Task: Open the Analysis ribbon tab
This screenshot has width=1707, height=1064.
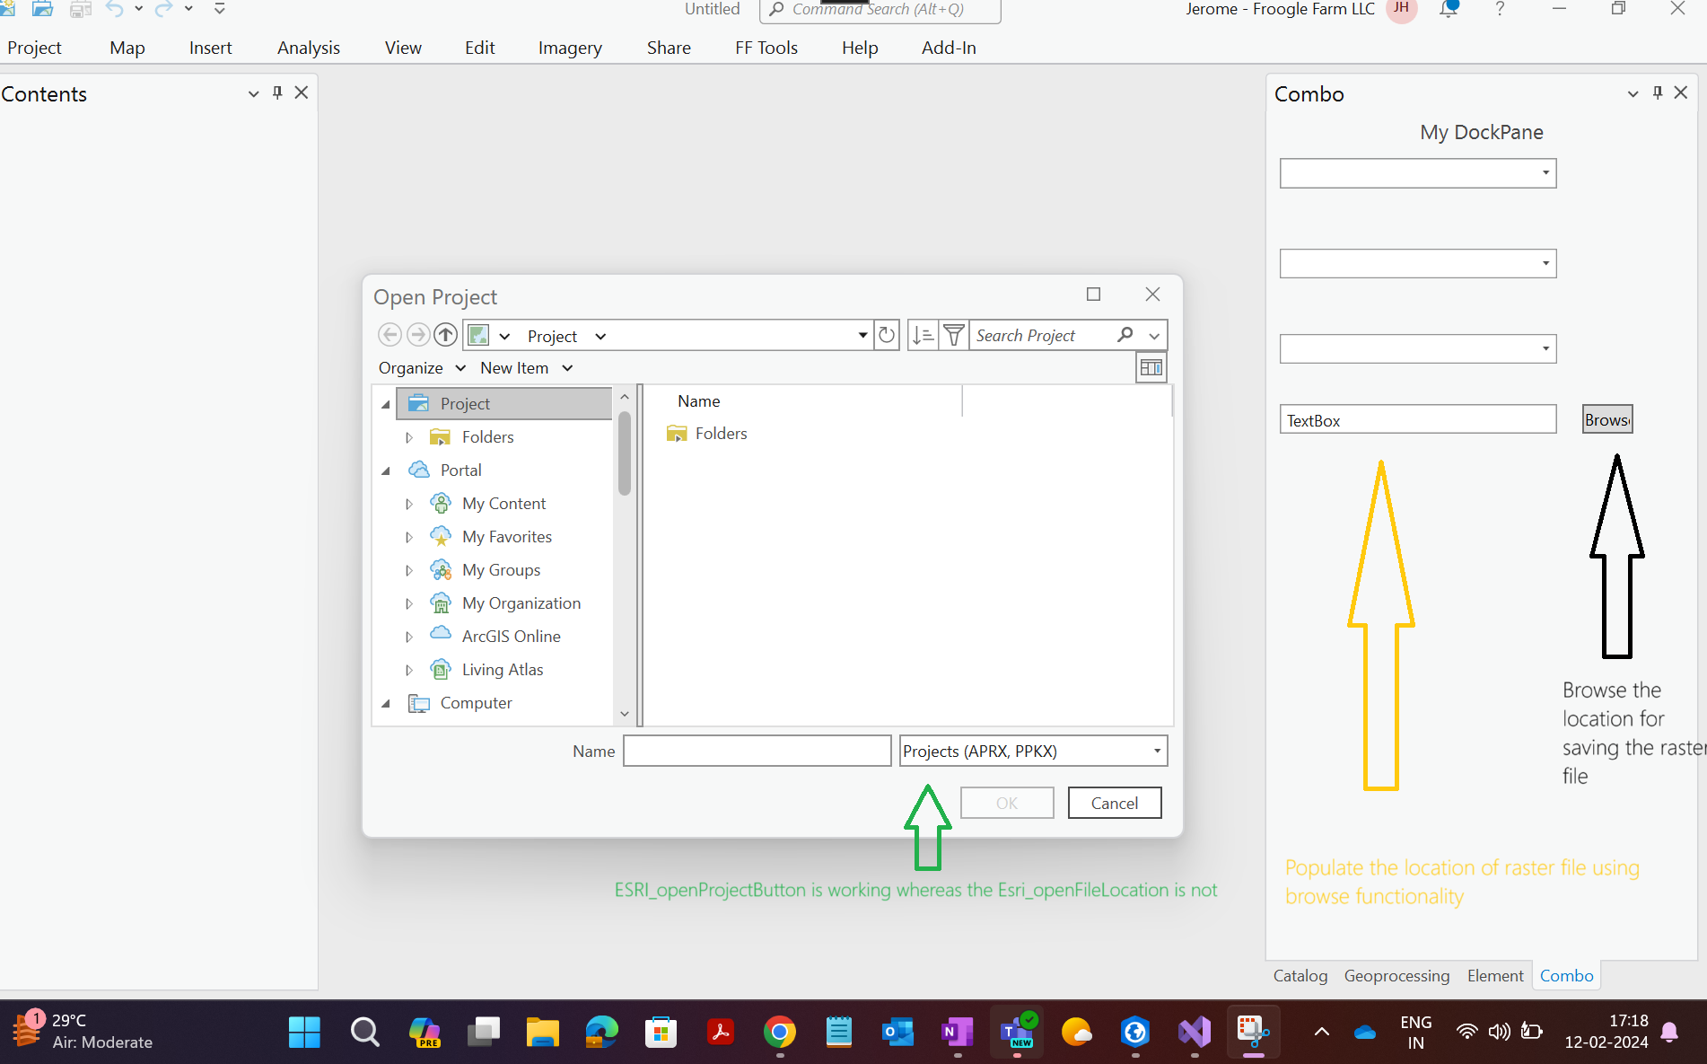Action: [x=309, y=48]
